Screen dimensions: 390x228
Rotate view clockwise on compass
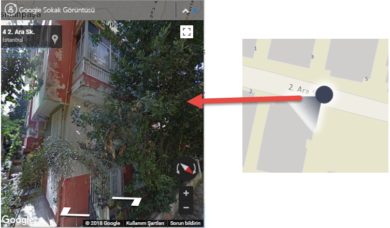tap(194, 169)
